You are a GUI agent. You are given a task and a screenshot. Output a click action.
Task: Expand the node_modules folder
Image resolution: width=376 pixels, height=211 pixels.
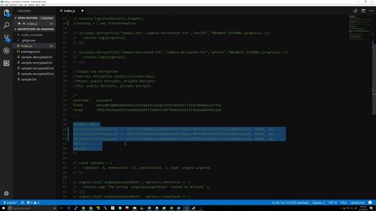point(32,35)
